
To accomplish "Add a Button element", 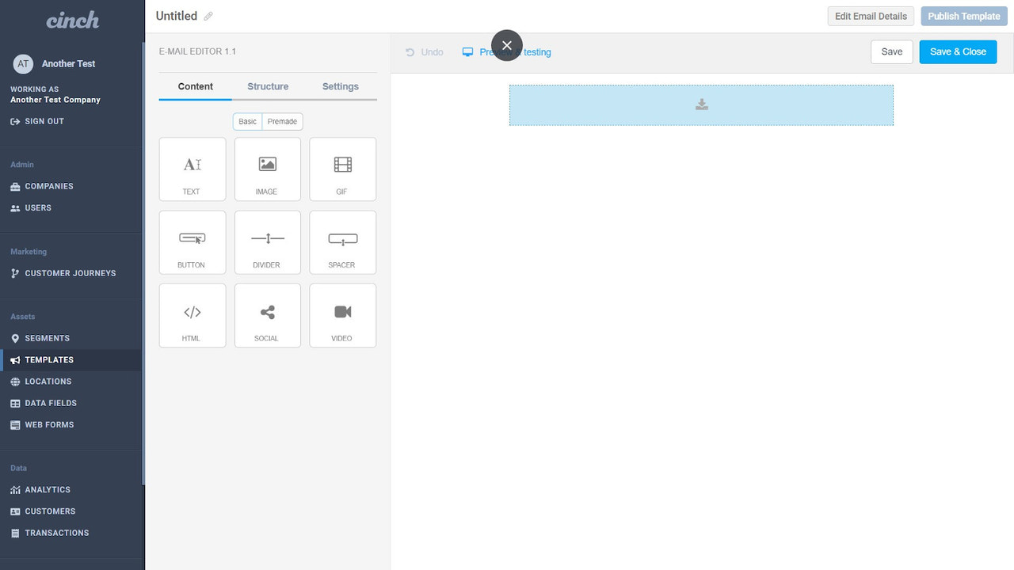I will tap(192, 242).
